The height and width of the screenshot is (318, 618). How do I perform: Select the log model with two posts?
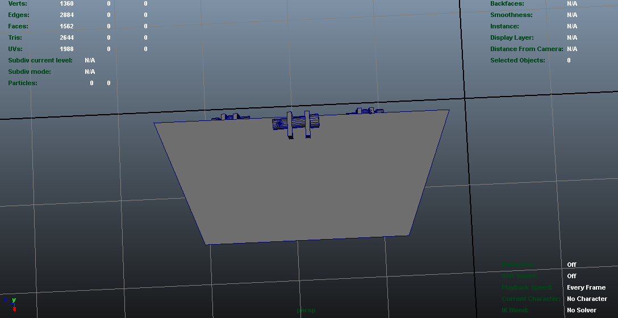tap(296, 124)
